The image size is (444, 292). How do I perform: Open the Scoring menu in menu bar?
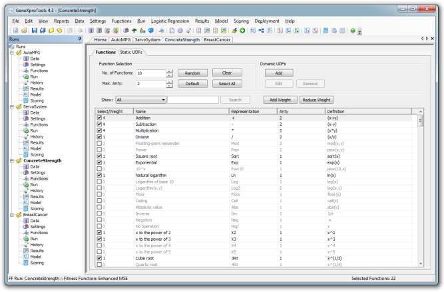(241, 21)
